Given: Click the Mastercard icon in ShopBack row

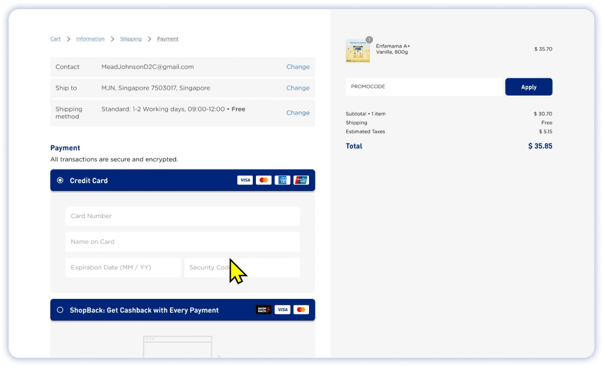Looking at the screenshot, I should pos(301,310).
